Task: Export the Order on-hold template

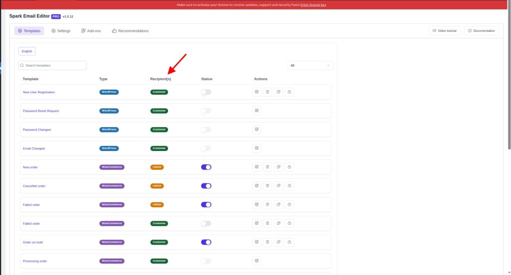Action: (289, 242)
